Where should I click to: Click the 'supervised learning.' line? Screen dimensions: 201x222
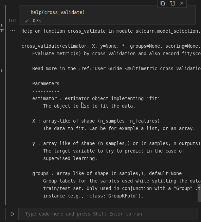point(70,158)
